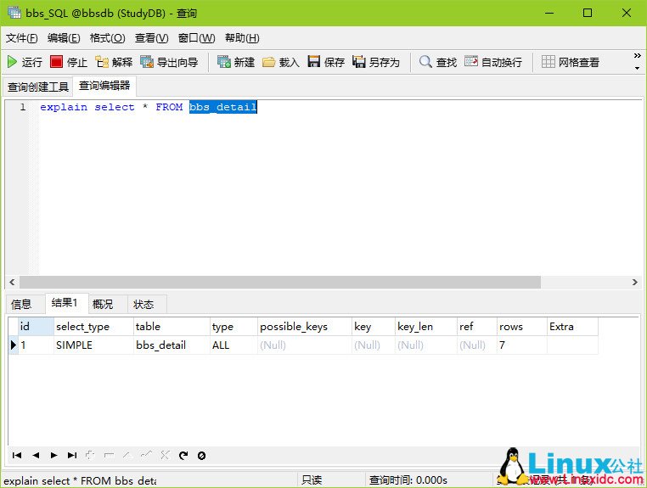The image size is (647, 488).
Task: Click the (Null) cell under key_len
Action: pyautogui.click(x=426, y=345)
